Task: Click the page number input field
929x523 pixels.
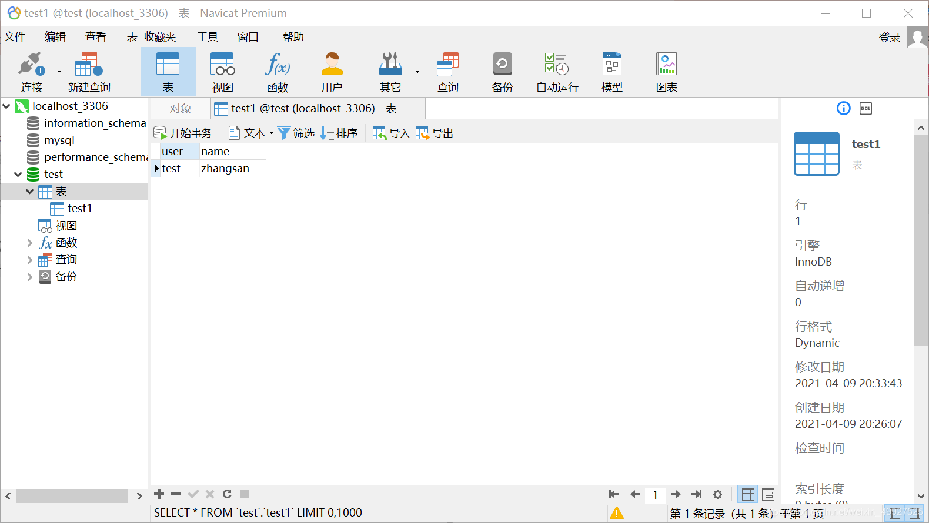Action: click(x=655, y=495)
